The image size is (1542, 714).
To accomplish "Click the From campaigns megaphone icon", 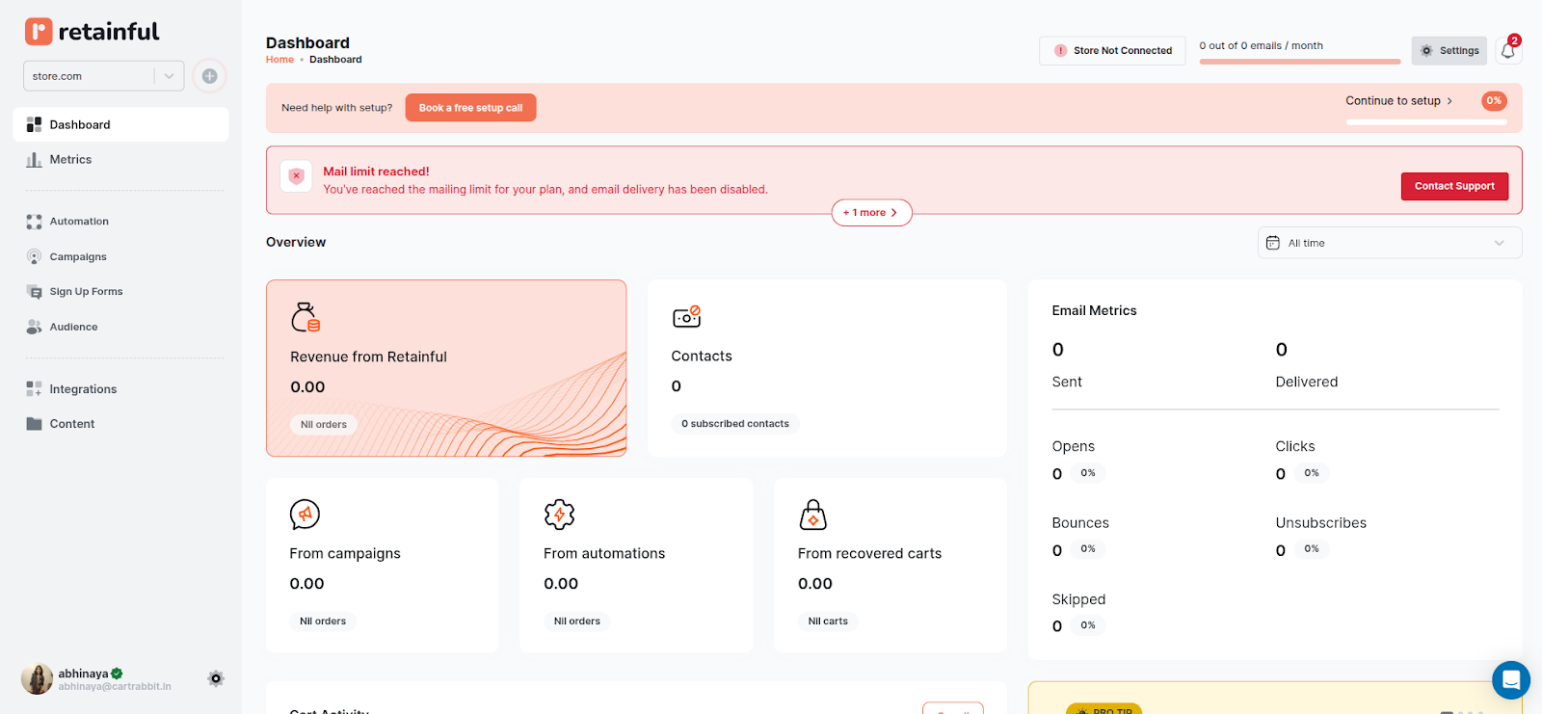I will [x=305, y=515].
